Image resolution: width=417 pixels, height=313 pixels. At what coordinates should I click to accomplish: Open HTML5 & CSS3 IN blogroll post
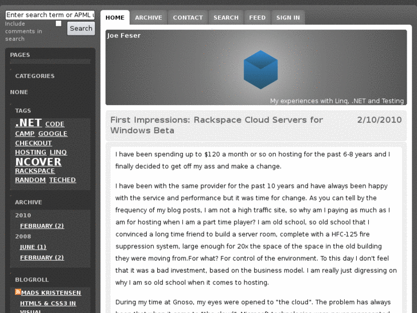[48, 303]
